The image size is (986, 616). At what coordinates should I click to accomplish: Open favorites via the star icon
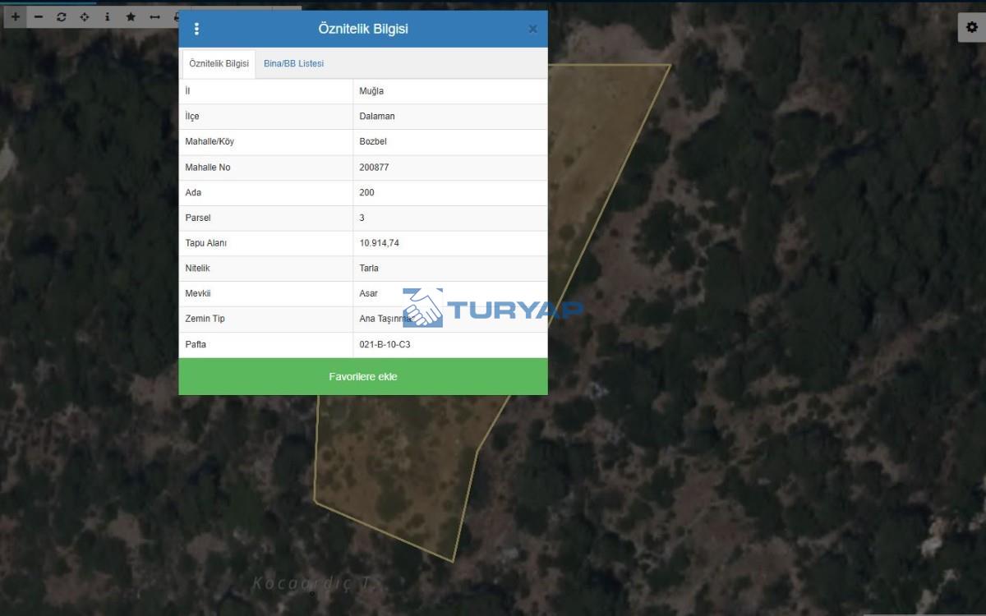point(131,16)
